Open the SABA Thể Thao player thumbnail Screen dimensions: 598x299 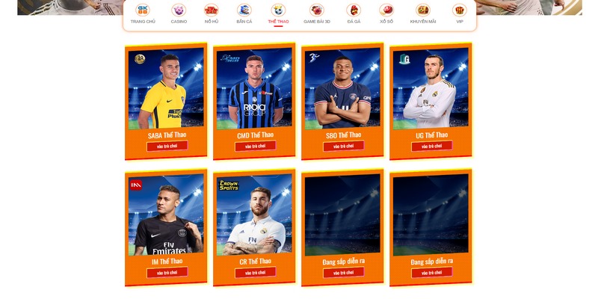click(166, 87)
